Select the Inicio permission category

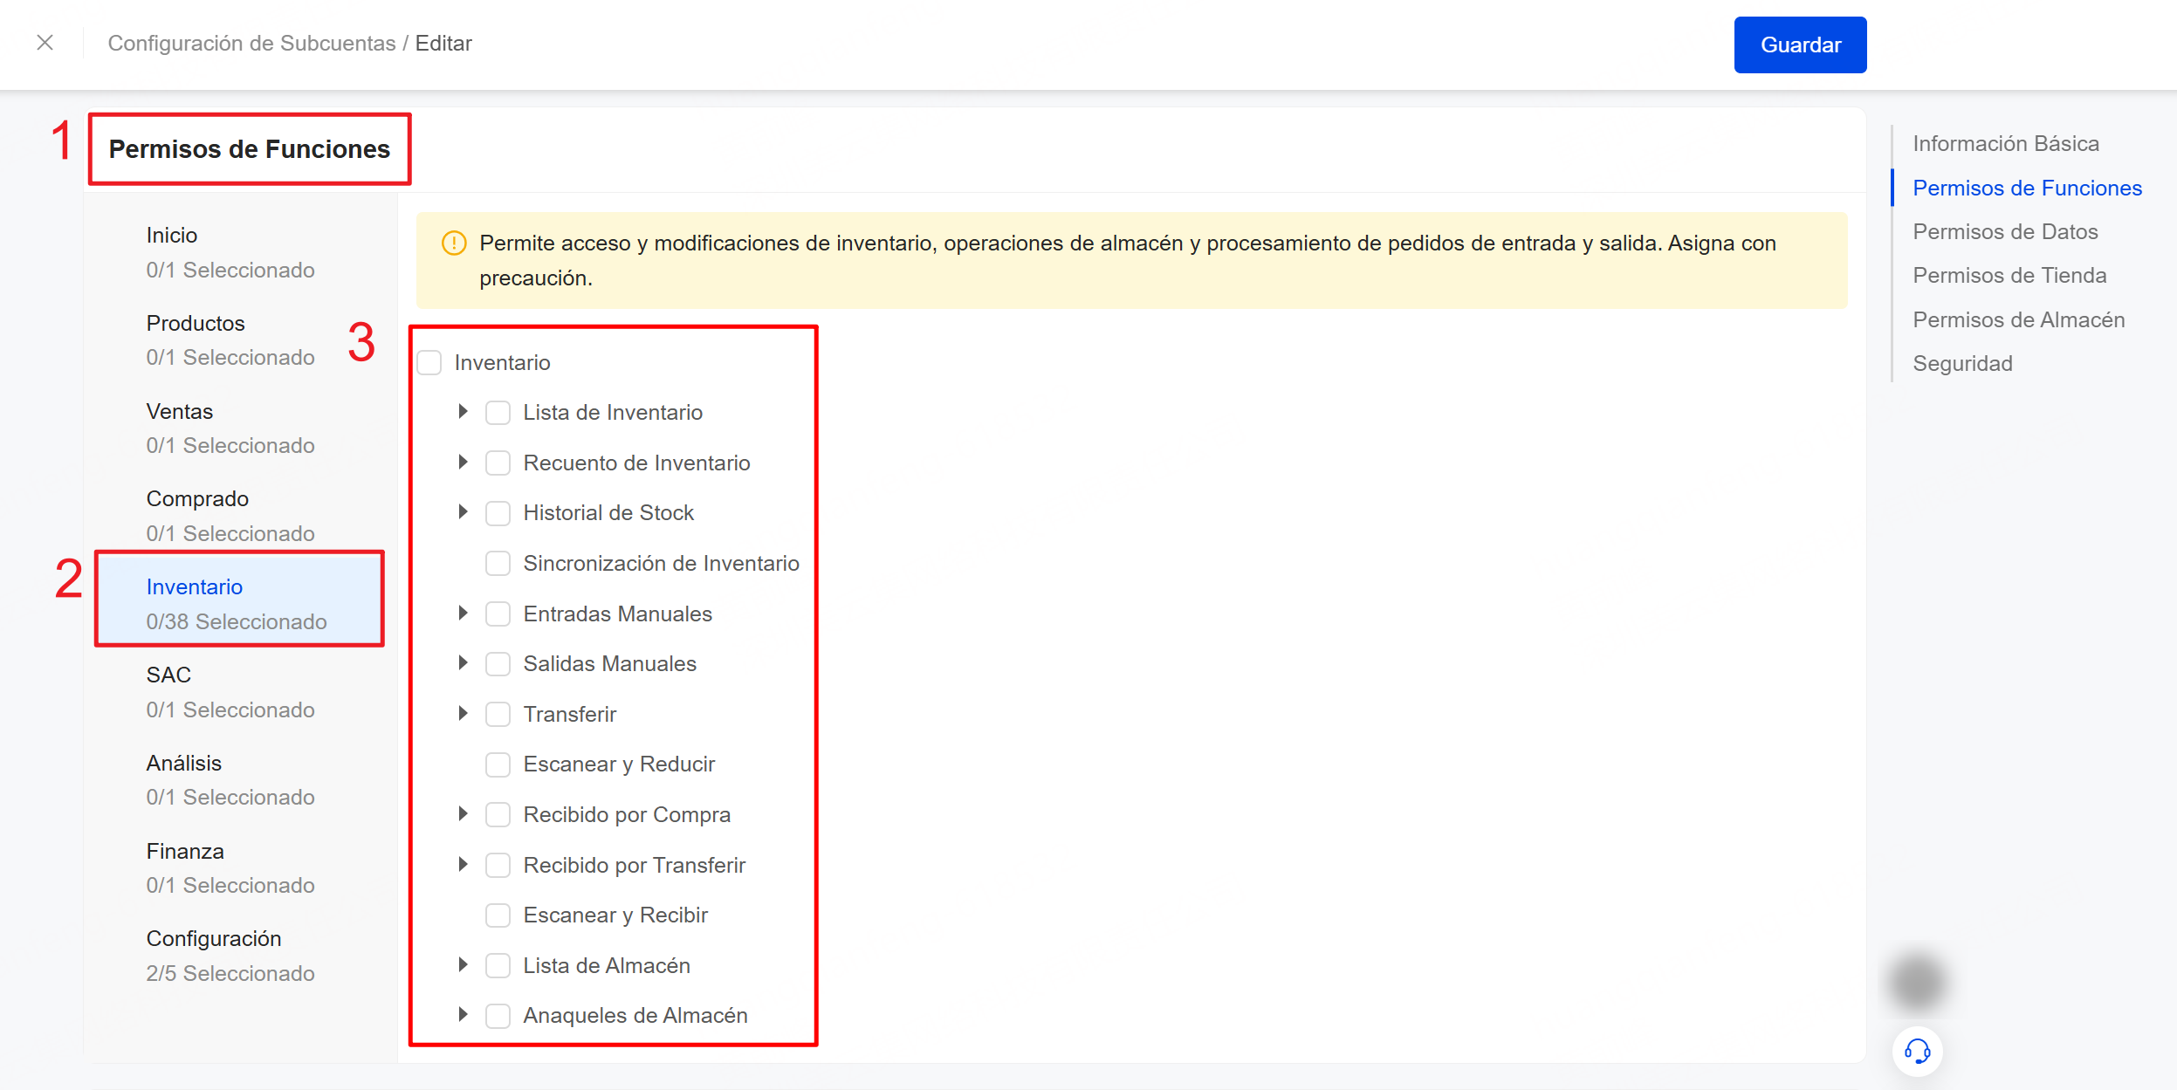(x=240, y=252)
